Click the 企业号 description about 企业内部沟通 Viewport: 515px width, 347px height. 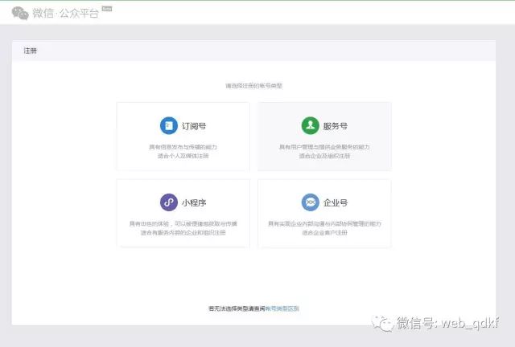[324, 227]
